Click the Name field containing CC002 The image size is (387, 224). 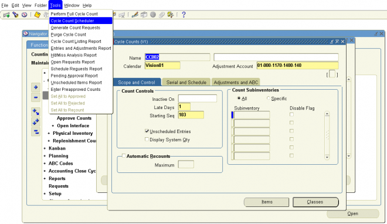pyautogui.click(x=177, y=57)
